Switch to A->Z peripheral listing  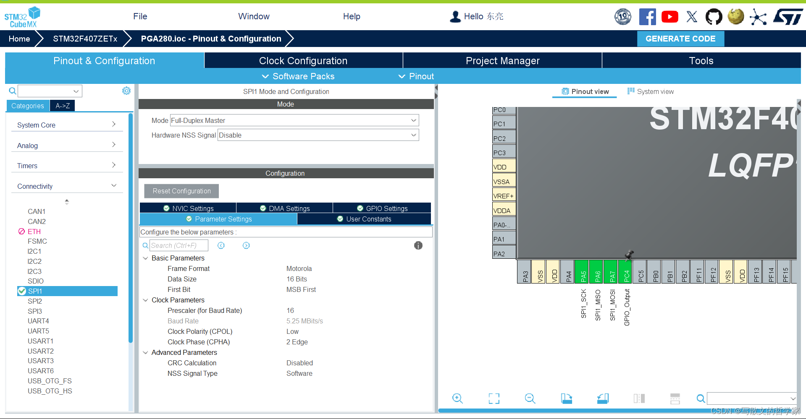click(63, 106)
